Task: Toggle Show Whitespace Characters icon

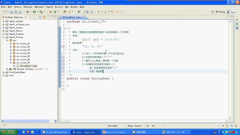Action: pos(91,12)
